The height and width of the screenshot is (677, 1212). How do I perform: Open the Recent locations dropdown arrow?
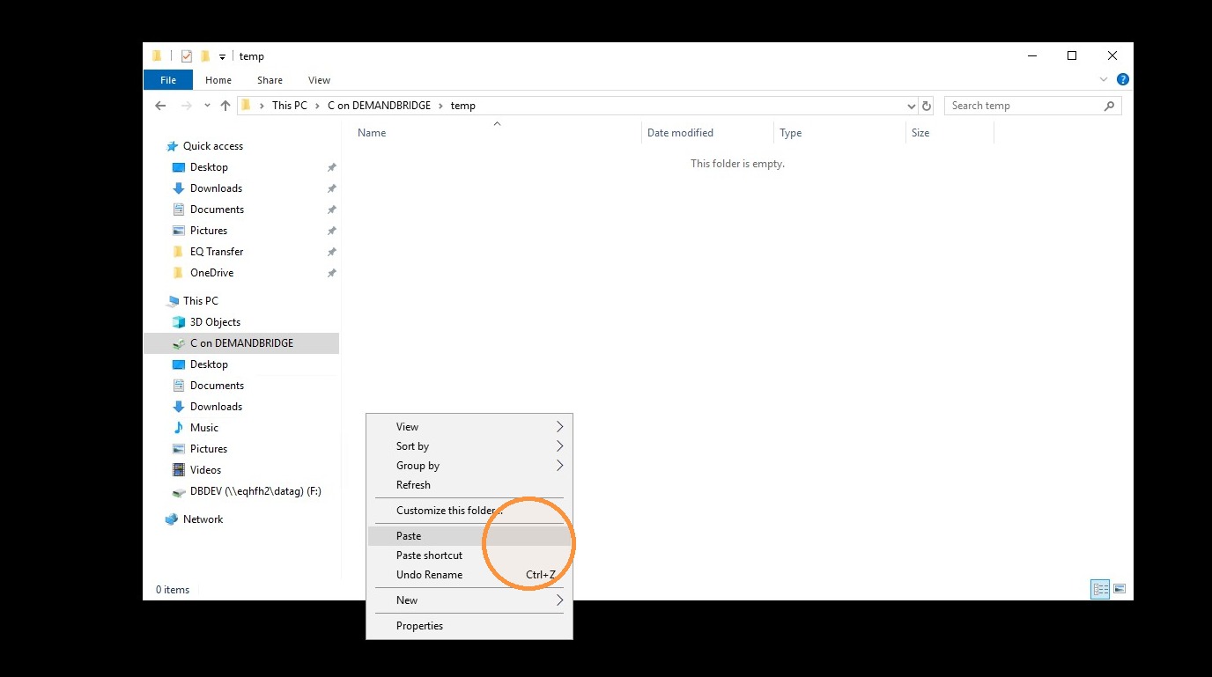coord(207,106)
